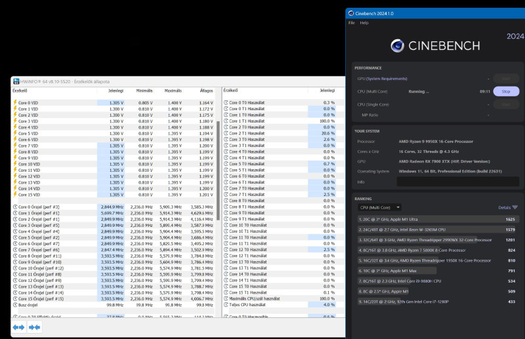
Task: Click the Info text field in Your System
Action: [458, 182]
